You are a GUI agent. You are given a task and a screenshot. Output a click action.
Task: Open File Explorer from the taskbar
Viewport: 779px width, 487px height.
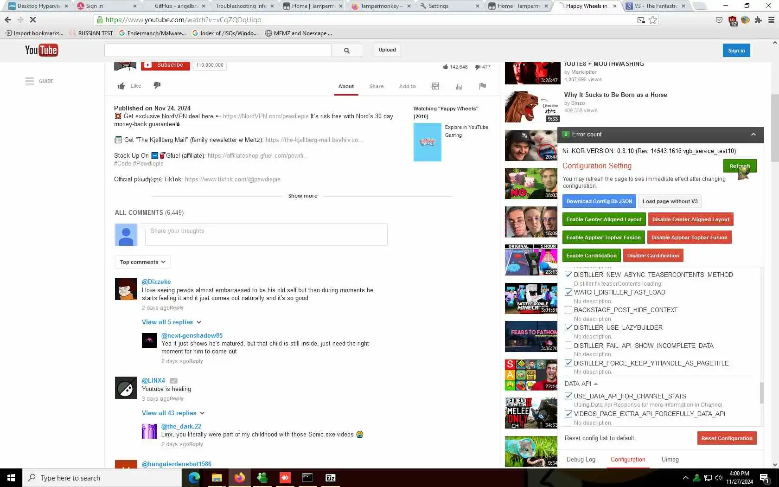[x=217, y=478]
